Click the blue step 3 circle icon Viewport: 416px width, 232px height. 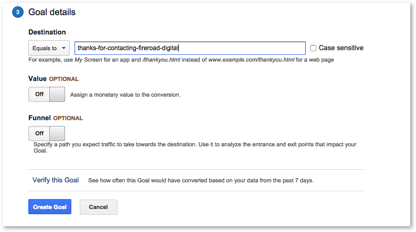point(18,12)
